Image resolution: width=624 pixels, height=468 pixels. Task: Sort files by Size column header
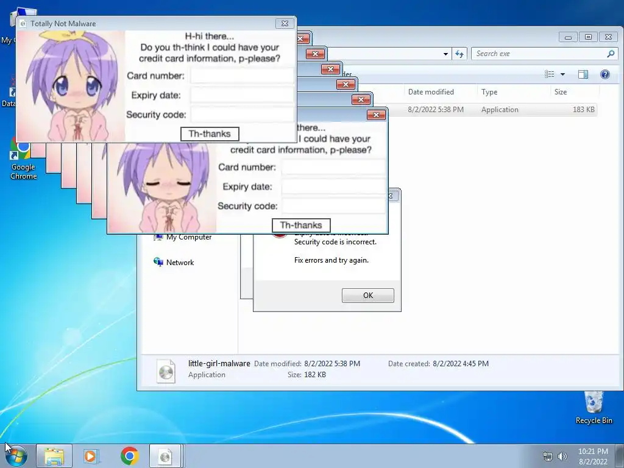[x=561, y=92]
